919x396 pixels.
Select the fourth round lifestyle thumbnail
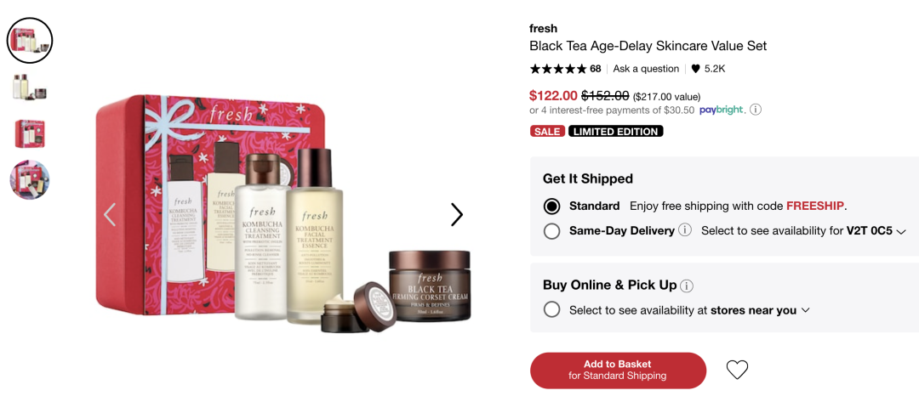[30, 179]
